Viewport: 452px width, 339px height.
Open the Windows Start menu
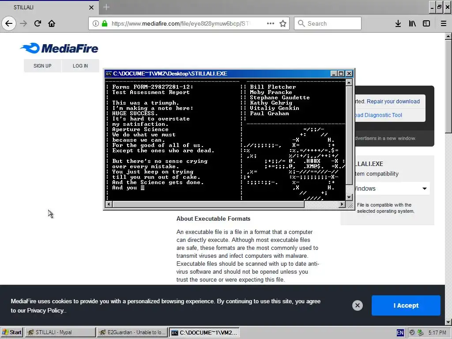11,332
